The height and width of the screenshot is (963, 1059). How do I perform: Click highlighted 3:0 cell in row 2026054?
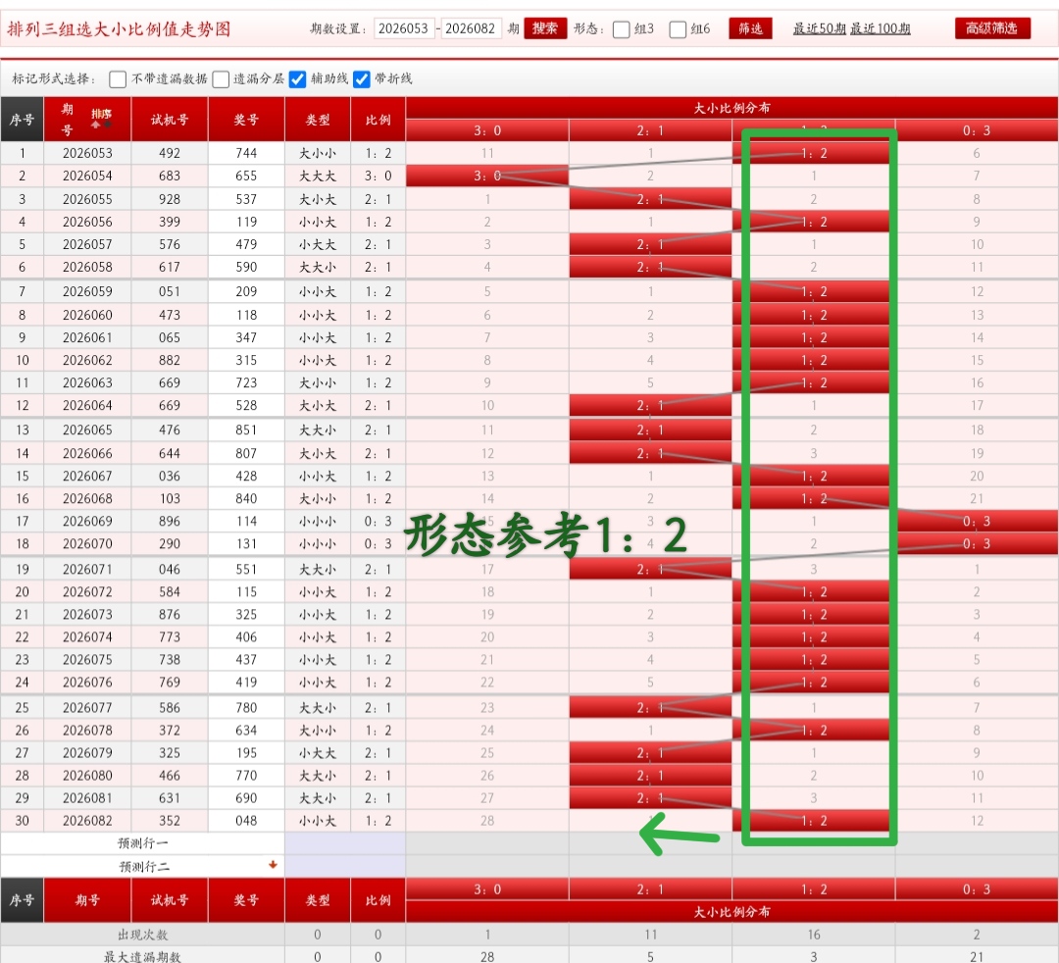(487, 177)
